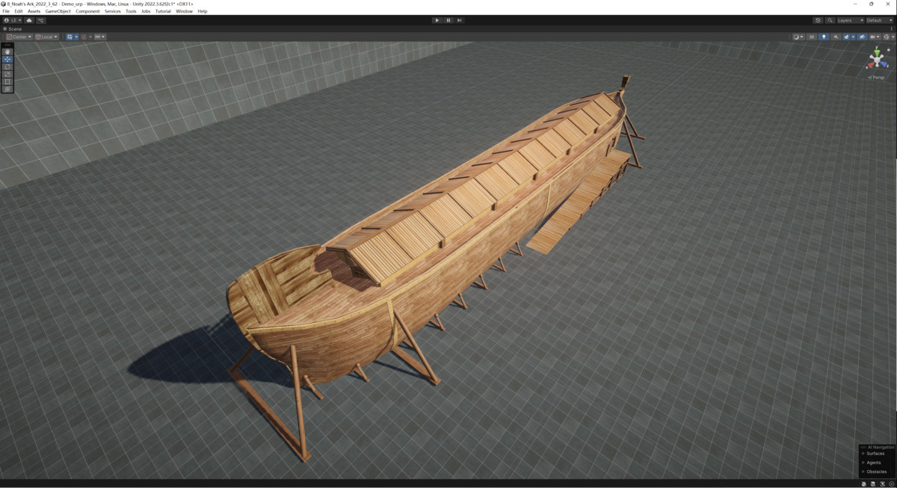Image resolution: width=897 pixels, height=488 pixels.
Task: Toggle 2D view mode
Action: click(812, 37)
